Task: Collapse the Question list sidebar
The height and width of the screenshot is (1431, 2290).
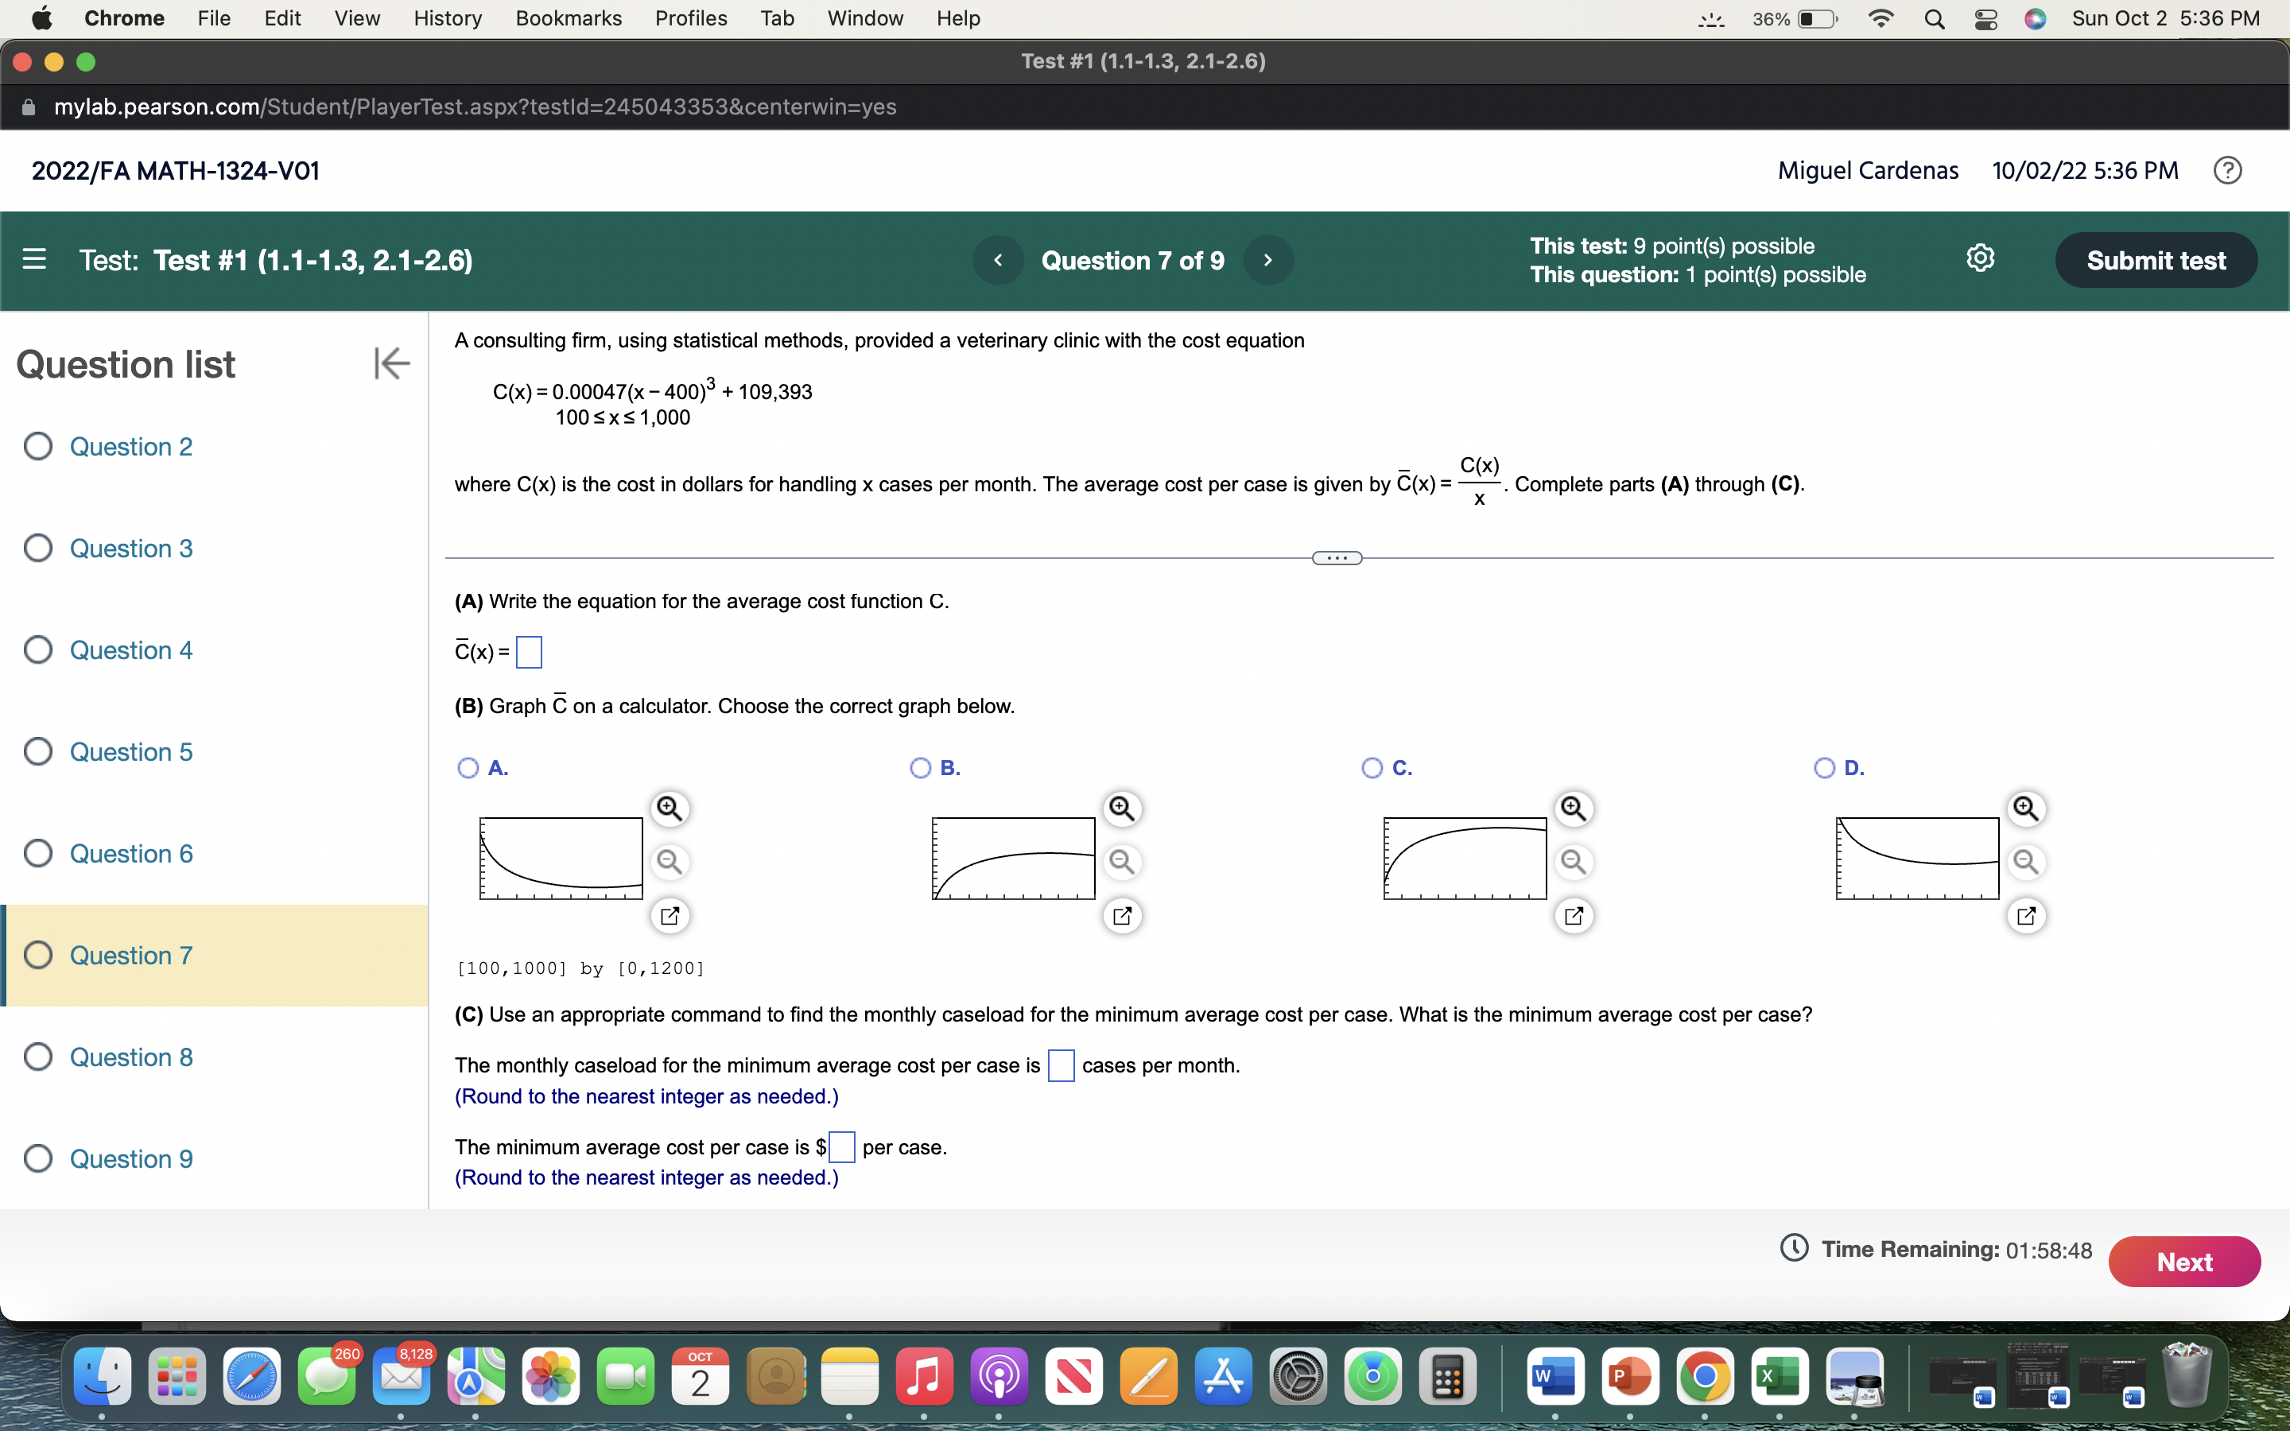Action: click(391, 363)
